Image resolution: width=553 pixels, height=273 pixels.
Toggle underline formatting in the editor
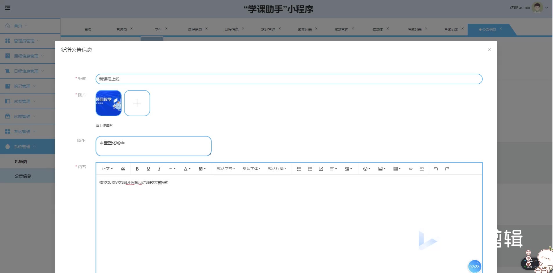(148, 169)
